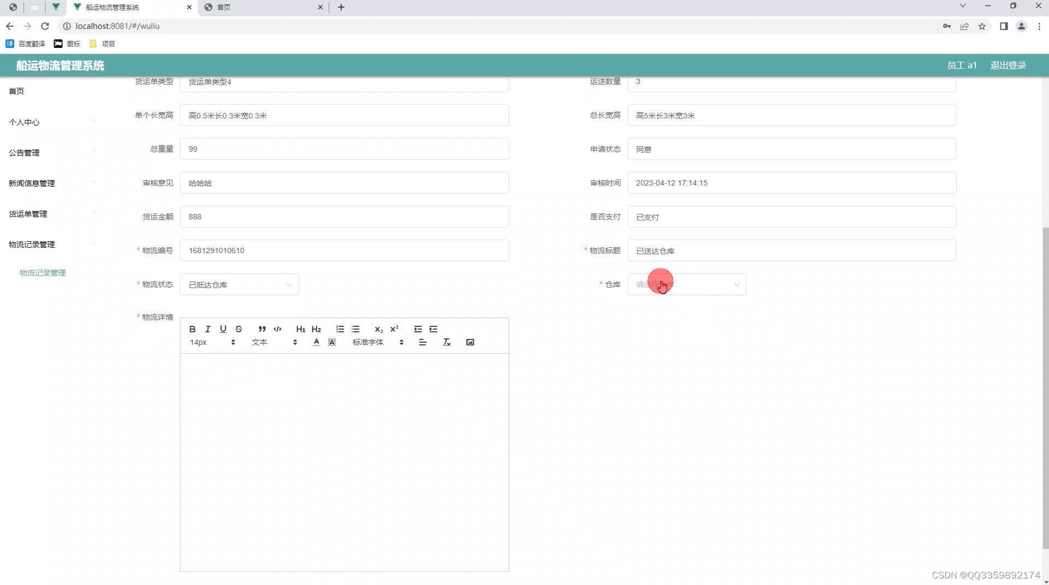Toggle strikethrough formatting in the editor
Screen dimensions: 1049x585
click(x=239, y=329)
